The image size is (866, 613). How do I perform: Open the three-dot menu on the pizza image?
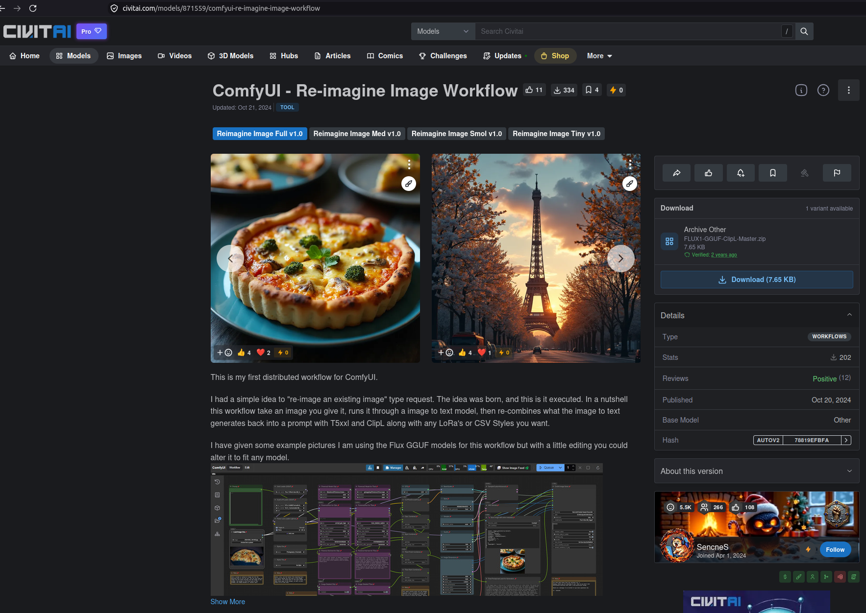[x=409, y=164]
